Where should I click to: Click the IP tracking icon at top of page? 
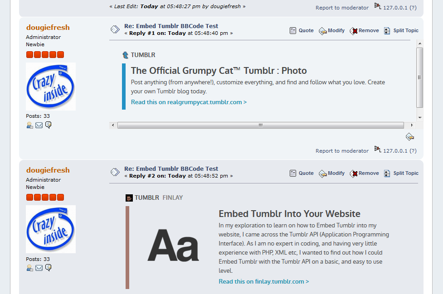[378, 6]
